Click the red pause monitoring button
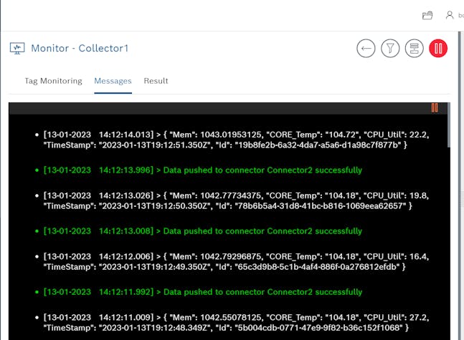 click(438, 49)
